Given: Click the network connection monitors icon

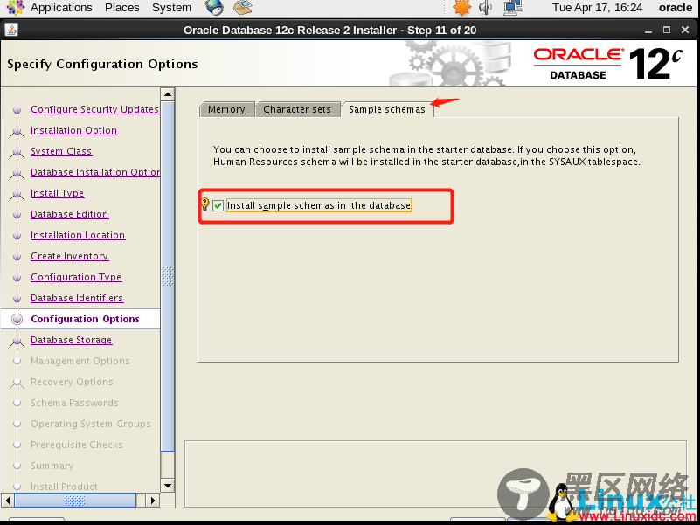Looking at the screenshot, I should coord(513,7).
